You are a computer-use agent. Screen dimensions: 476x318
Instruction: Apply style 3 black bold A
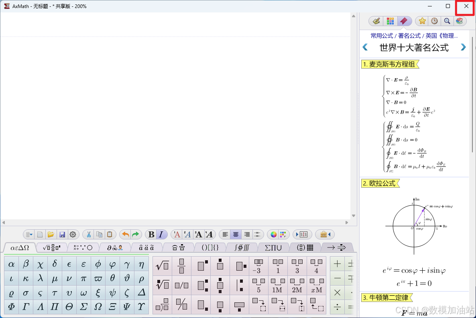pos(198,235)
